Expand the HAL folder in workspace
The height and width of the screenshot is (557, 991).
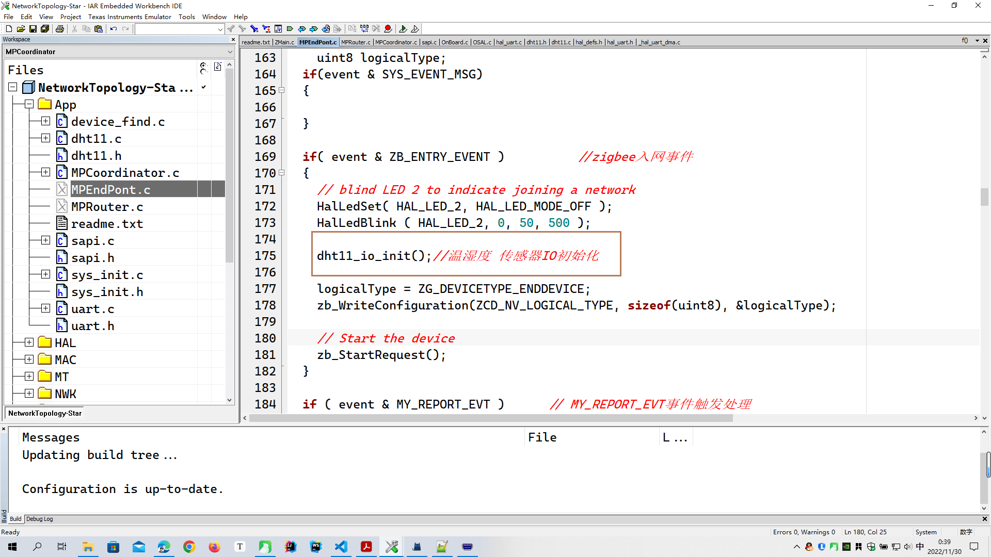(x=29, y=342)
